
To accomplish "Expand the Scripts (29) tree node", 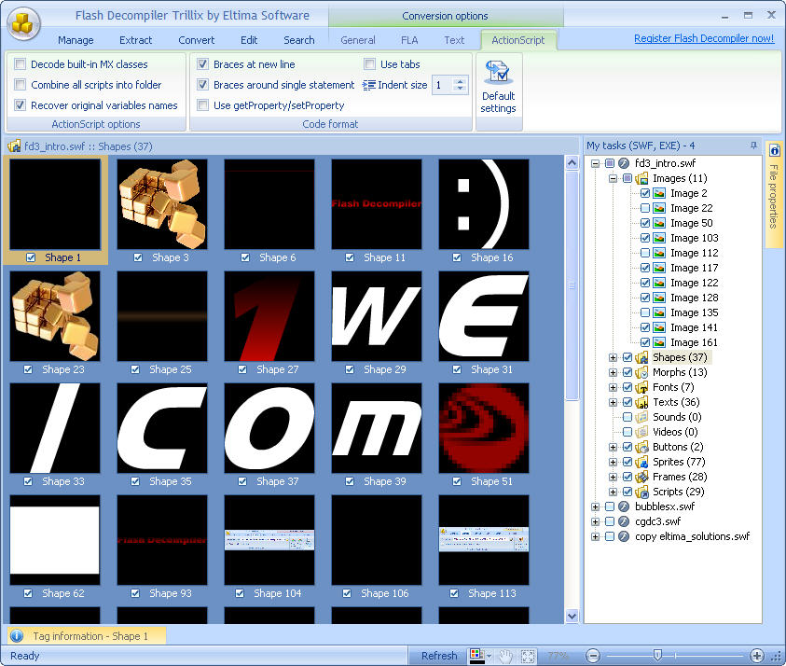I will [x=613, y=492].
